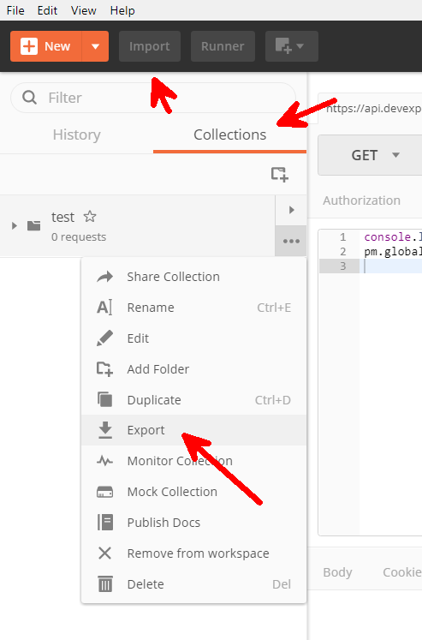Expand the test collection details arrow
This screenshot has height=640, width=422.
(x=291, y=210)
